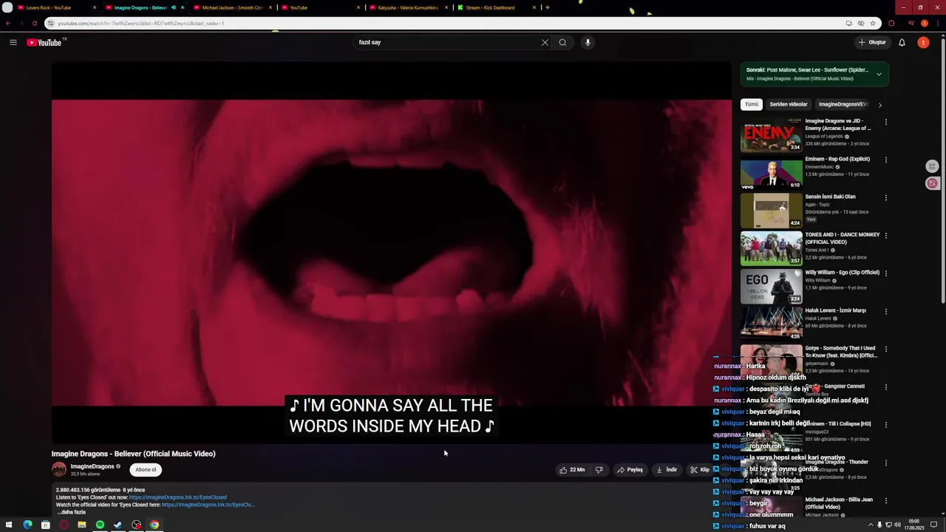The image size is (946, 532).
Task: Like the video with the thumbs-up 22 Mn button
Action: [x=572, y=469]
